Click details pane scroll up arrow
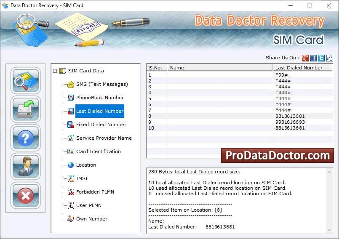 click(329, 172)
